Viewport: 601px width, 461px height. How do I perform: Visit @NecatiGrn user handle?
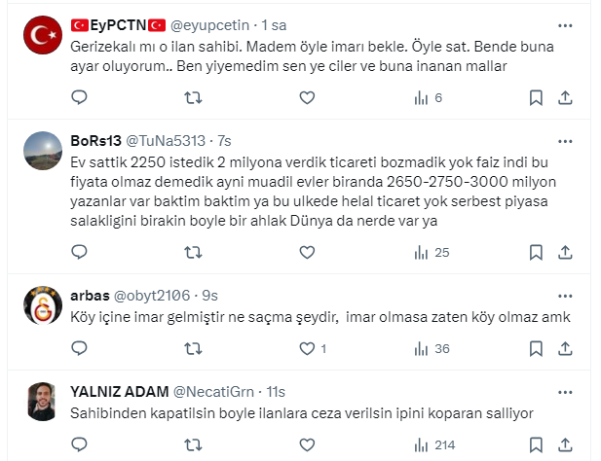(x=215, y=391)
